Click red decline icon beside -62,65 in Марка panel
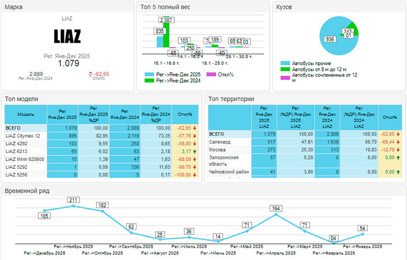 pos(90,74)
